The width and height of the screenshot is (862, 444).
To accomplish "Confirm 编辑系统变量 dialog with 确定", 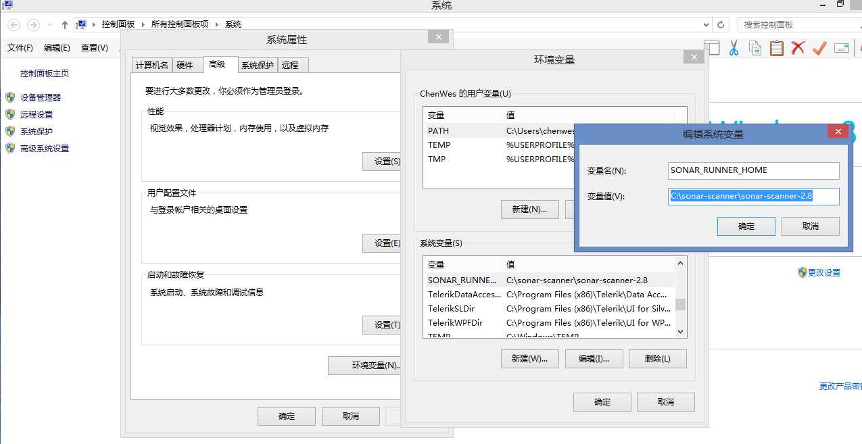I will click(746, 226).
